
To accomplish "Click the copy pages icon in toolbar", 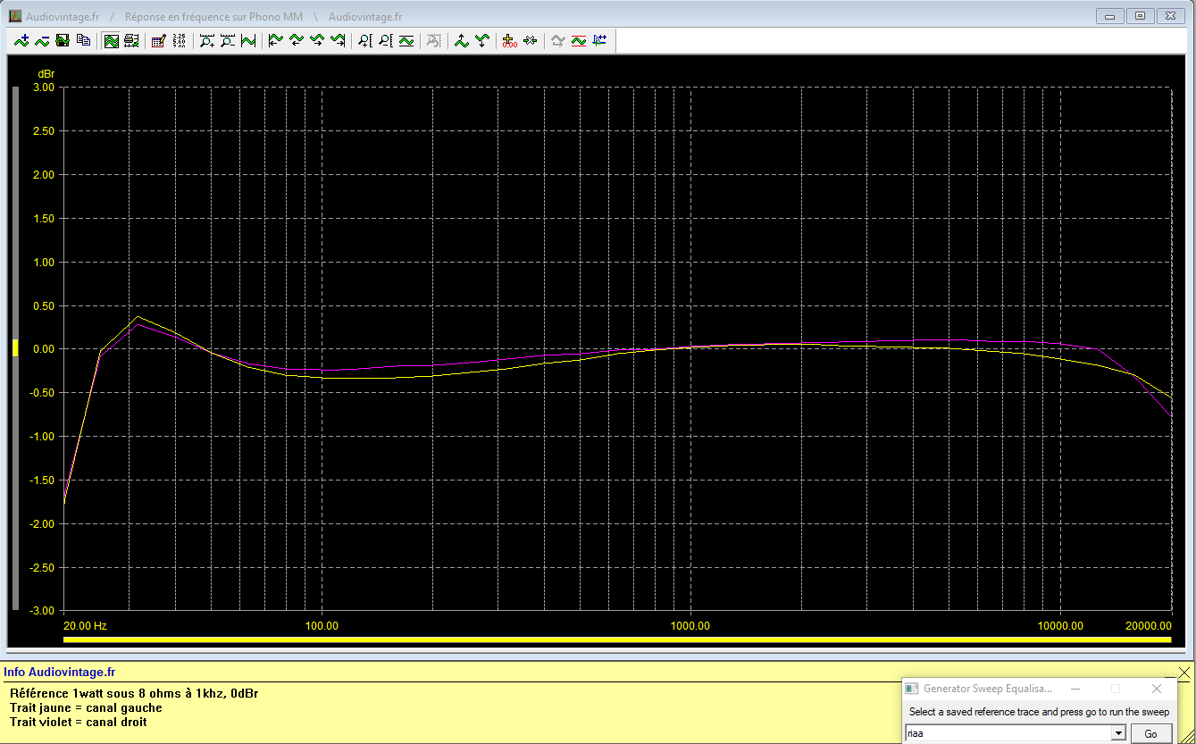I will pyautogui.click(x=83, y=40).
